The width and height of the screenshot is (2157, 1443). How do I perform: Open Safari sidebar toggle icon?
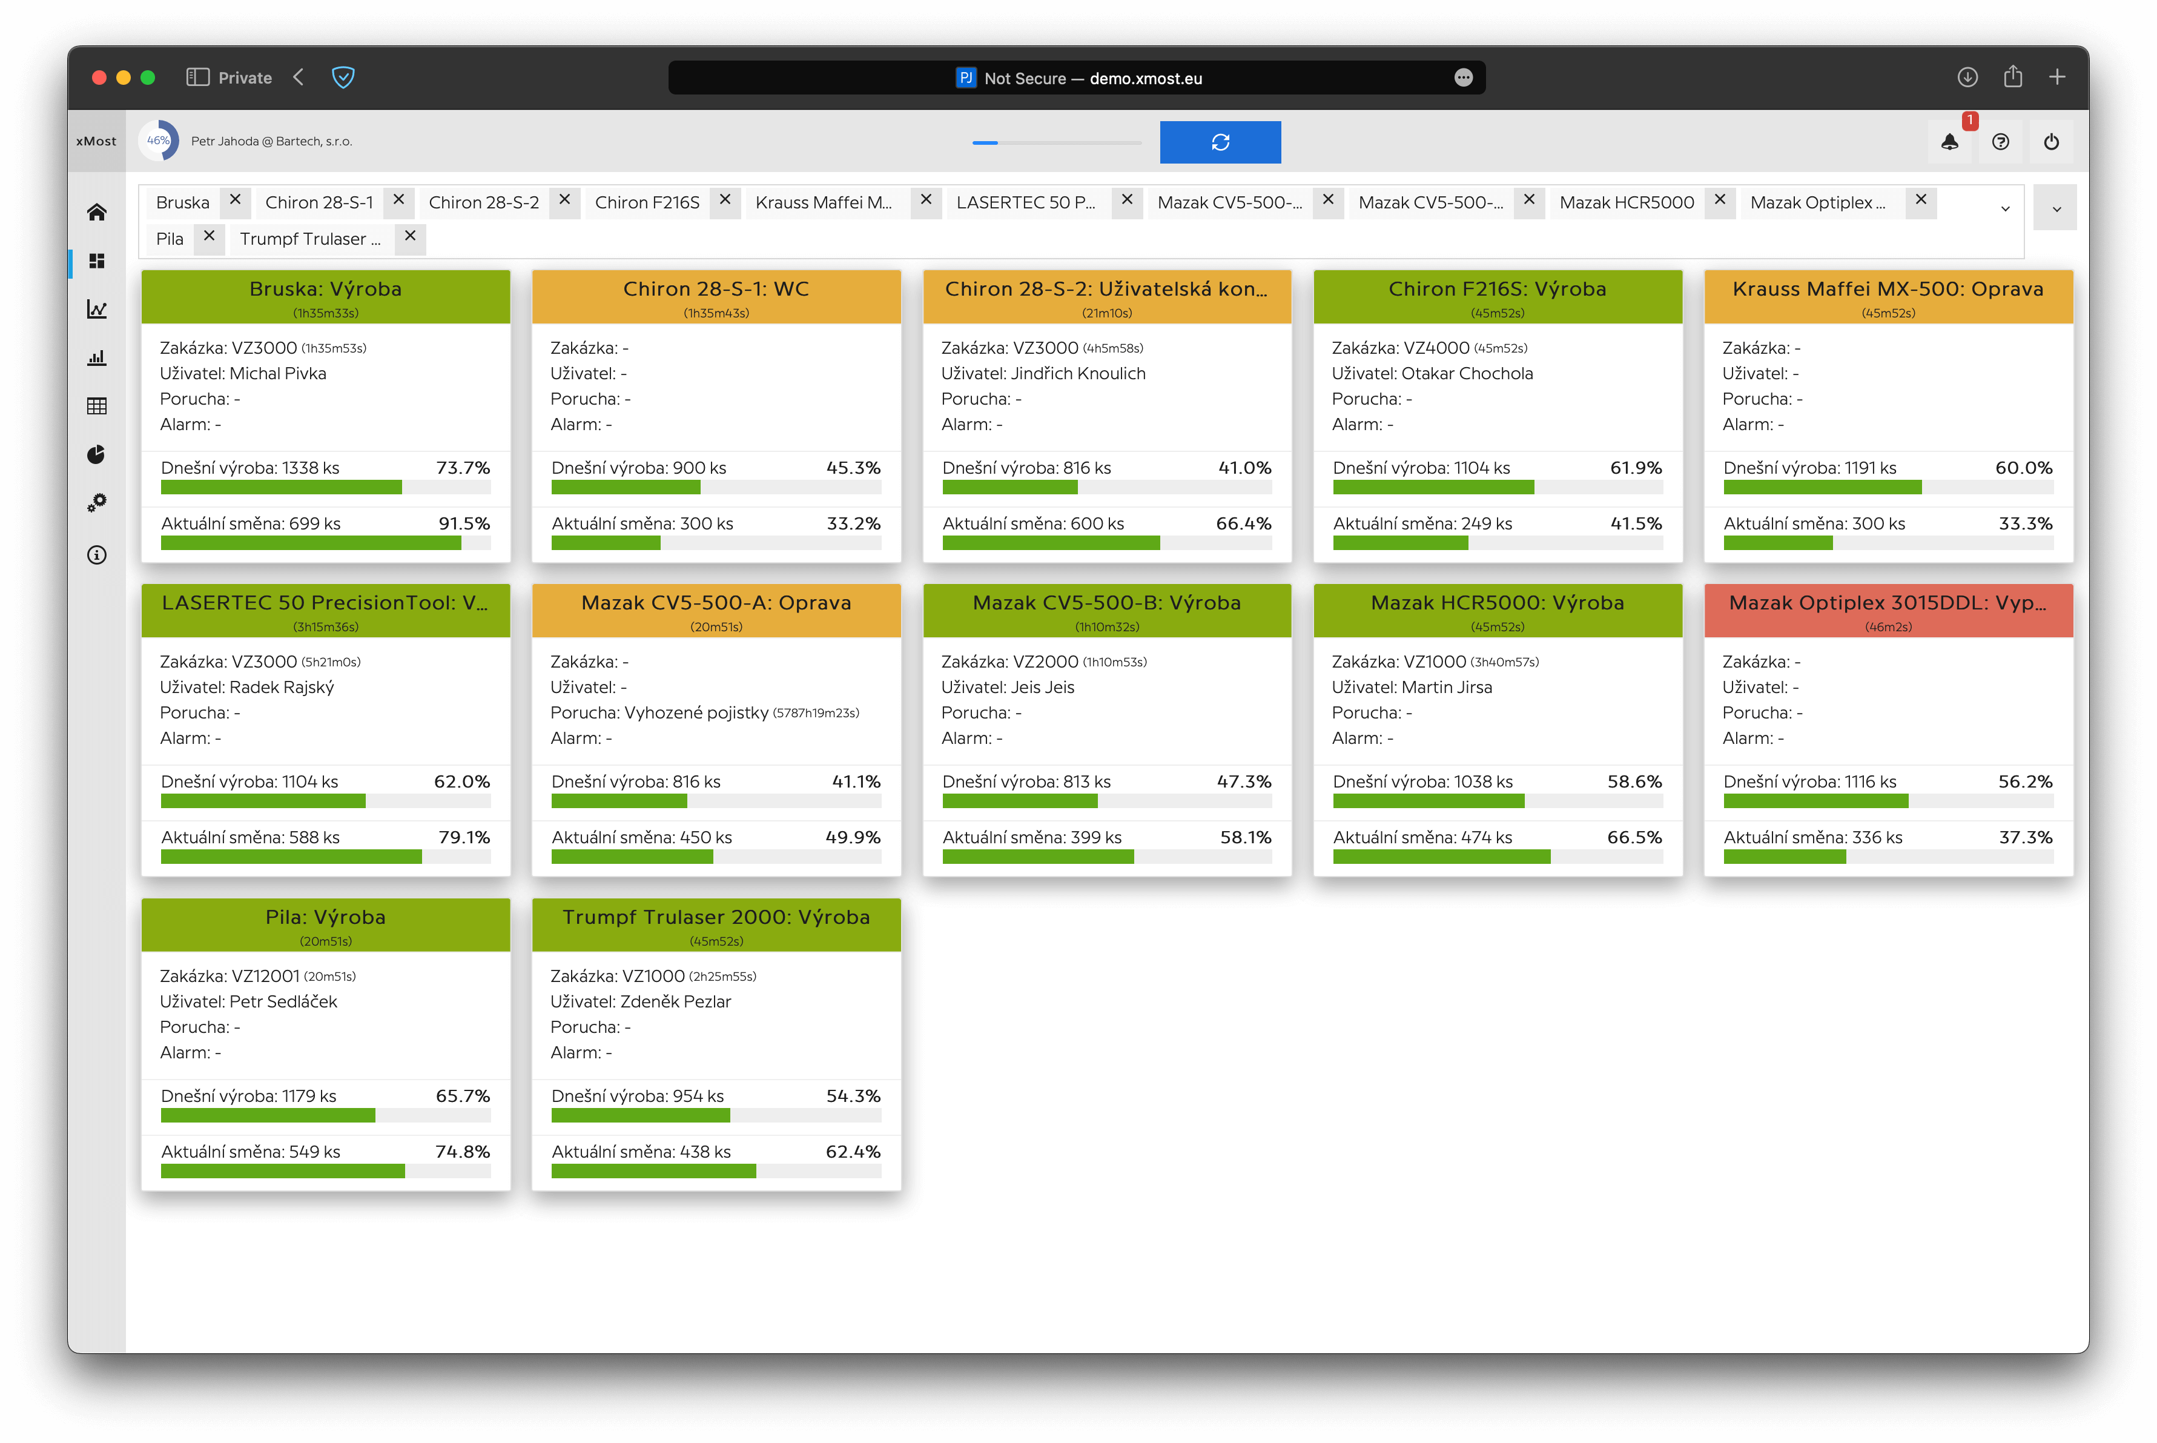pyautogui.click(x=197, y=78)
